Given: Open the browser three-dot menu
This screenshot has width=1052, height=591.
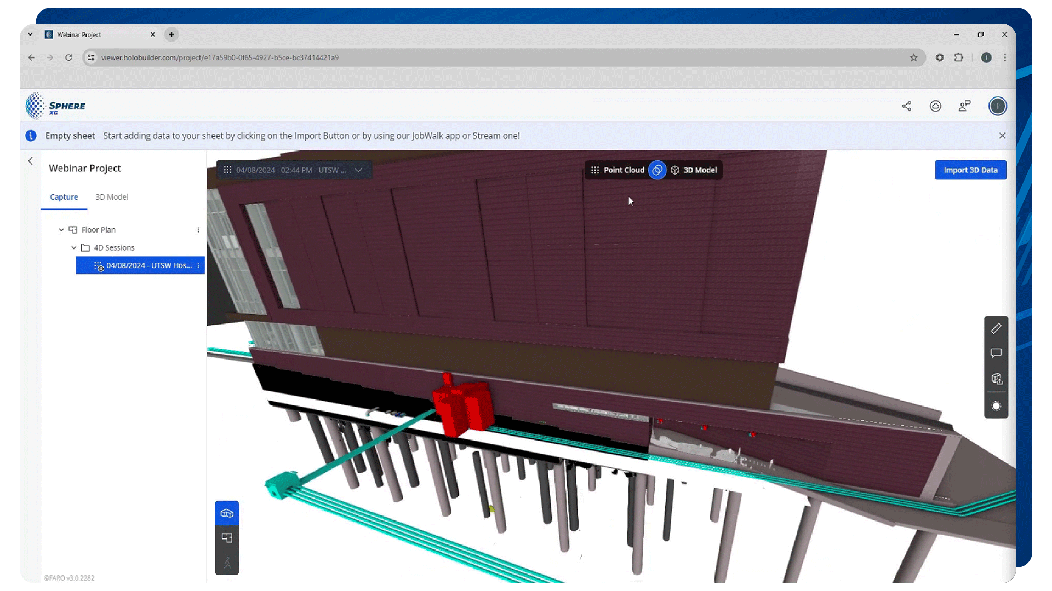Looking at the screenshot, I should 1005,57.
